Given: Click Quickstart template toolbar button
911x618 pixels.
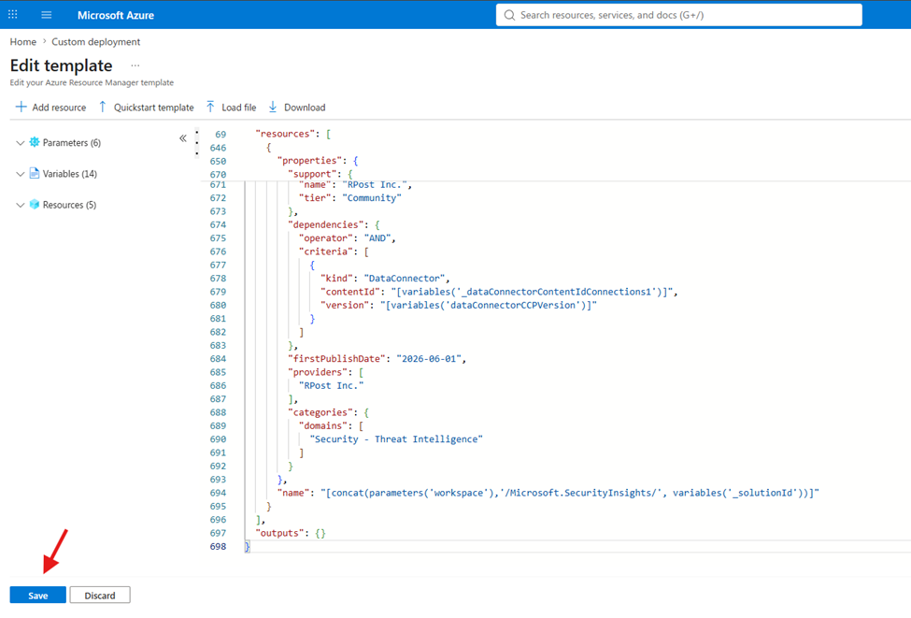Looking at the screenshot, I should click(147, 108).
